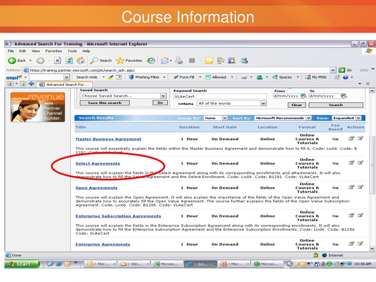This screenshot has width=376, height=282.
Task: Click the msn butterfly logo
Action: pyautogui.click(x=14, y=77)
